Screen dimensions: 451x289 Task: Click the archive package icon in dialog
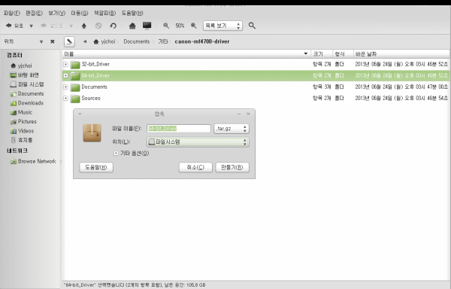[92, 132]
